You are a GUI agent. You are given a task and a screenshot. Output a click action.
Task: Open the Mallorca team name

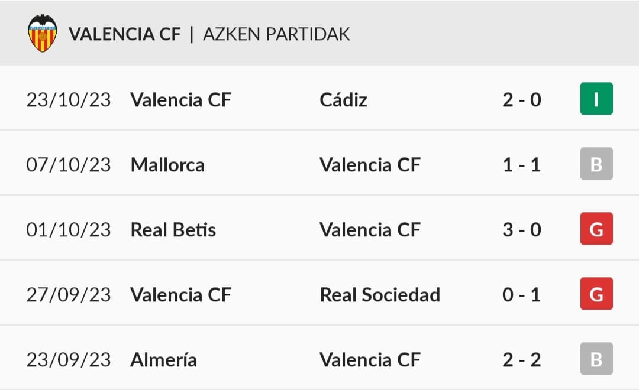click(x=167, y=165)
